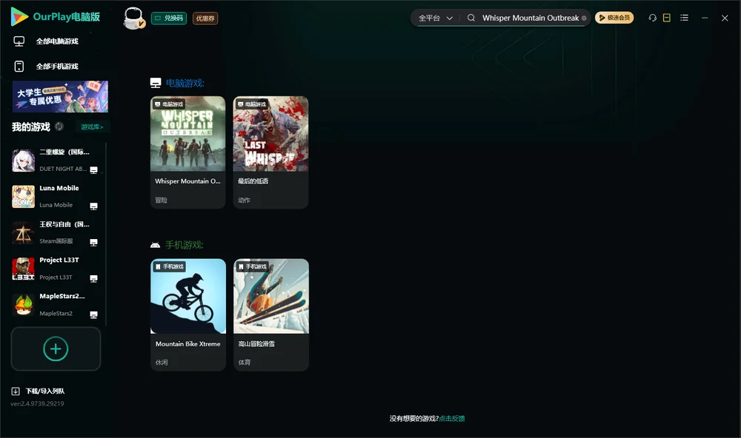This screenshot has width=741, height=438.
Task: Click the OurPlay logo icon
Action: [x=19, y=17]
